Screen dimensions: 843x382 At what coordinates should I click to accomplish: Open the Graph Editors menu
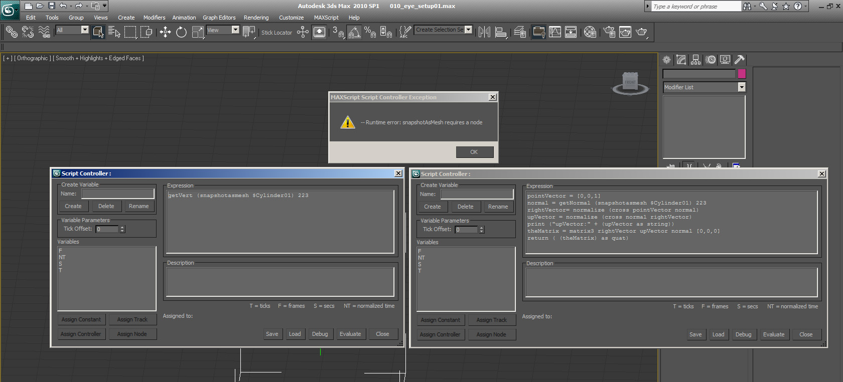point(219,18)
